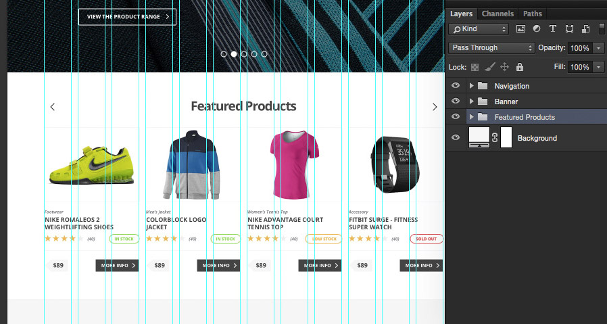The height and width of the screenshot is (324, 607).
Task: Click the Nike Advantage Court Tennis Top title
Action: coord(285,223)
